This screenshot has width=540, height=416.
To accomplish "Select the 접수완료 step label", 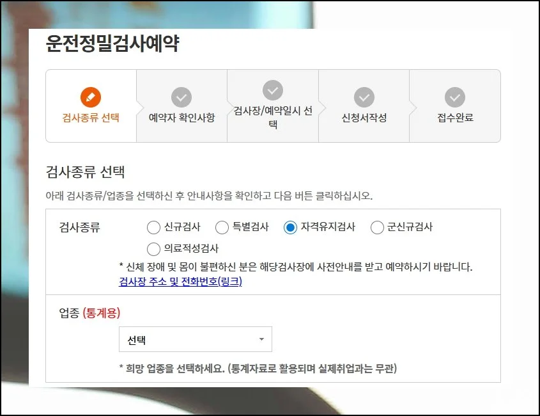I will coord(455,118).
